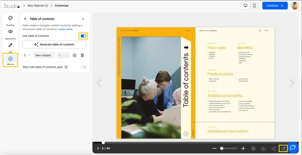Open New flipbook (2) breadcrumb
The width and height of the screenshot is (302, 155).
pos(38,5)
